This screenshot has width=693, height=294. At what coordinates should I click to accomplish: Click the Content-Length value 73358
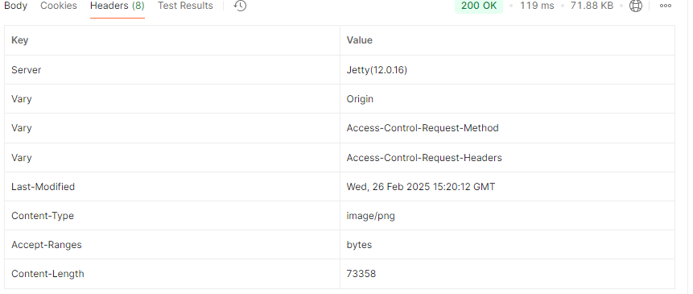point(361,274)
